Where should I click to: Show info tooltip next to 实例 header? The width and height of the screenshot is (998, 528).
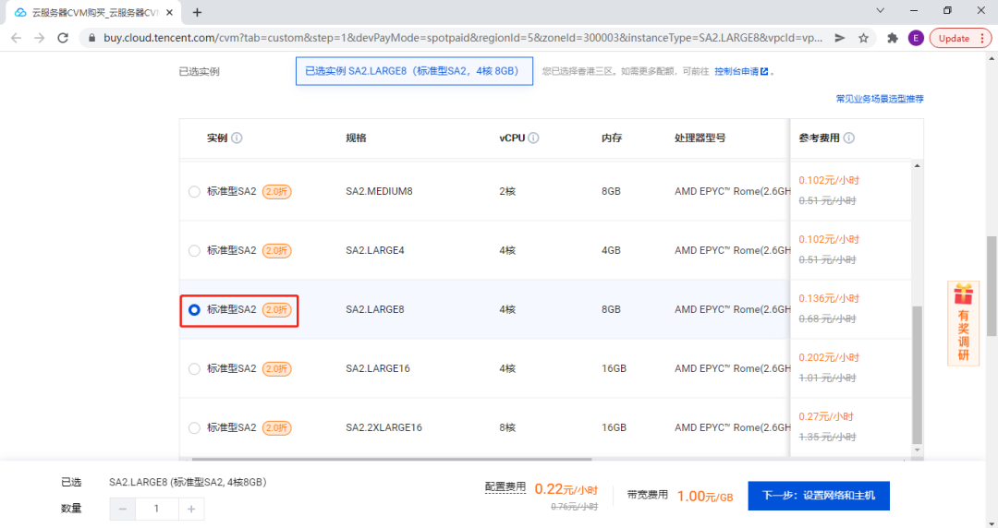point(237,138)
